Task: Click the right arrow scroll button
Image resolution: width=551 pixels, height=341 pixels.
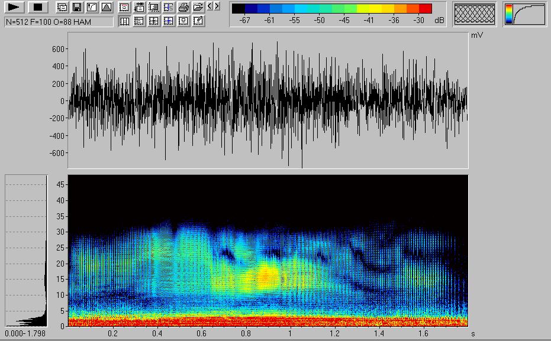Action: coord(217,7)
